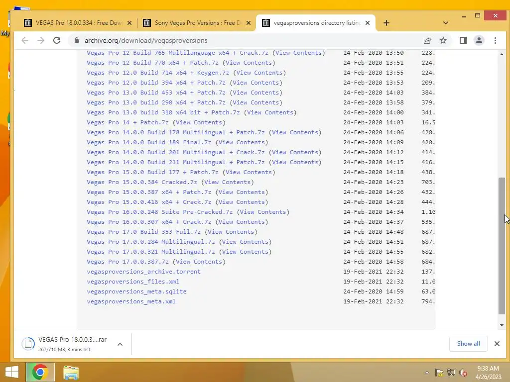Click the muted volume tray icon
Screen dimensions: 510x382
(x=463, y=373)
